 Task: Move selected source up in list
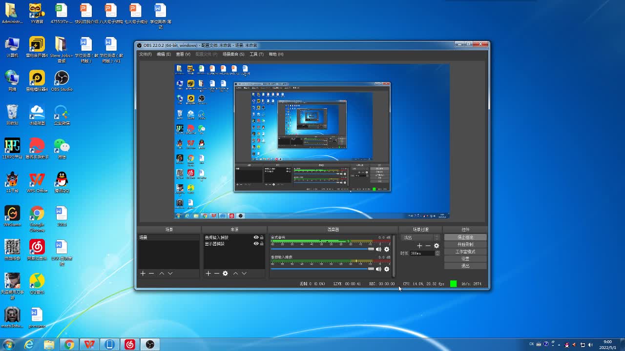click(235, 273)
